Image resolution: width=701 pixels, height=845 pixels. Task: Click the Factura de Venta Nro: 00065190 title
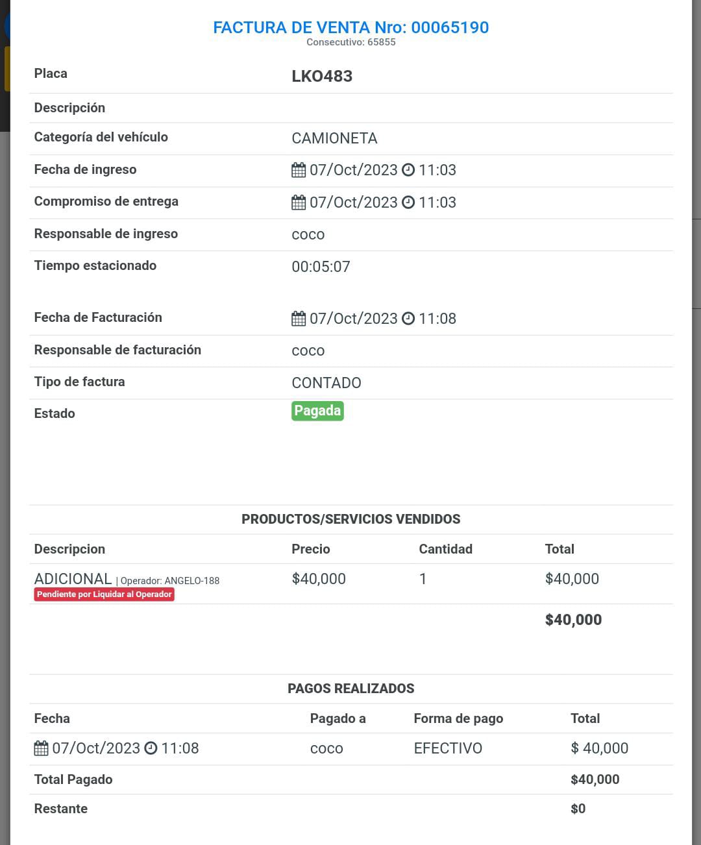tap(350, 27)
